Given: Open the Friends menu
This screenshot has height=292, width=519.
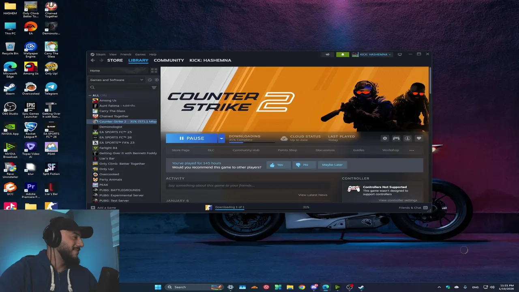Looking at the screenshot, I should coord(126,54).
